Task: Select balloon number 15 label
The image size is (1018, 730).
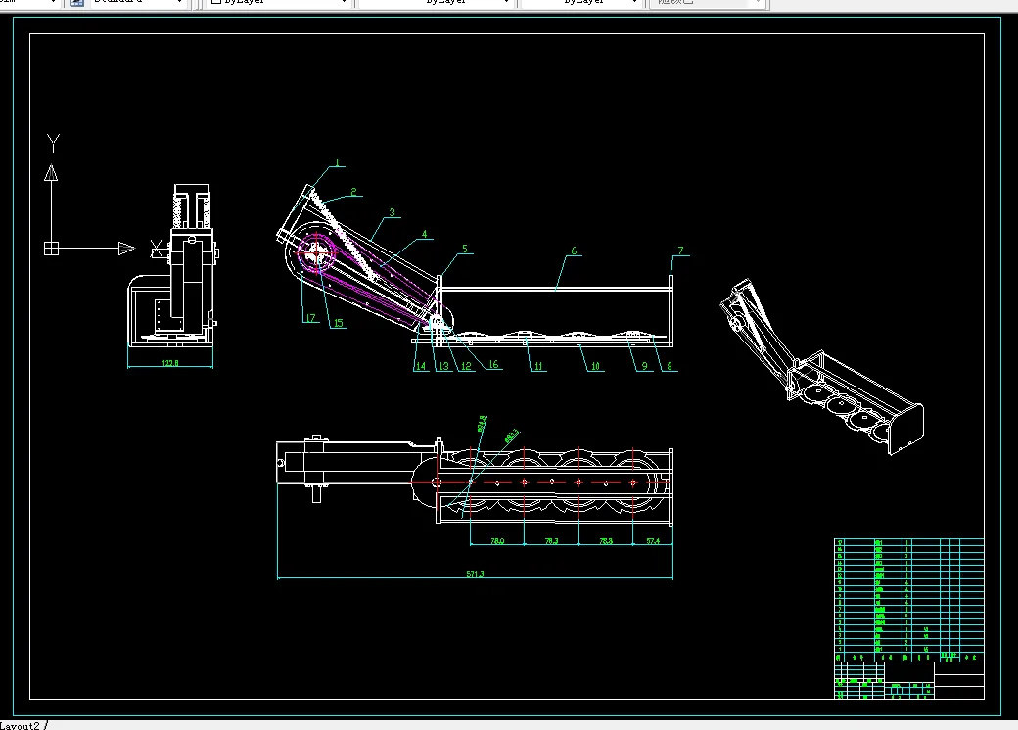Action: (x=339, y=323)
